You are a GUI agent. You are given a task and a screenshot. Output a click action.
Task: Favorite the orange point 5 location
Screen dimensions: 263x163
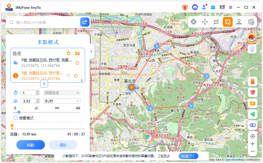[76, 76]
